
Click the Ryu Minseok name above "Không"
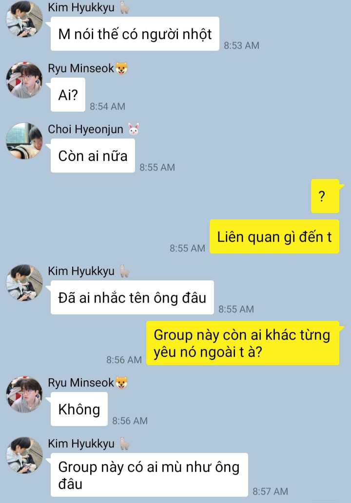pos(81,383)
